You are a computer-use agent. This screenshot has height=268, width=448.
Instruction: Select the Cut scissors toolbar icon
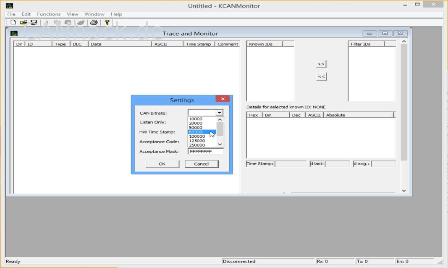47,22
